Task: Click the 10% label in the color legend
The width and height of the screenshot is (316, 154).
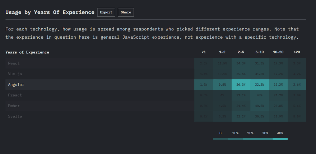Action: 235,133
